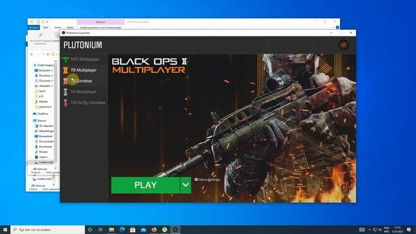
Task: Open the notification center icon
Action: click(409, 229)
